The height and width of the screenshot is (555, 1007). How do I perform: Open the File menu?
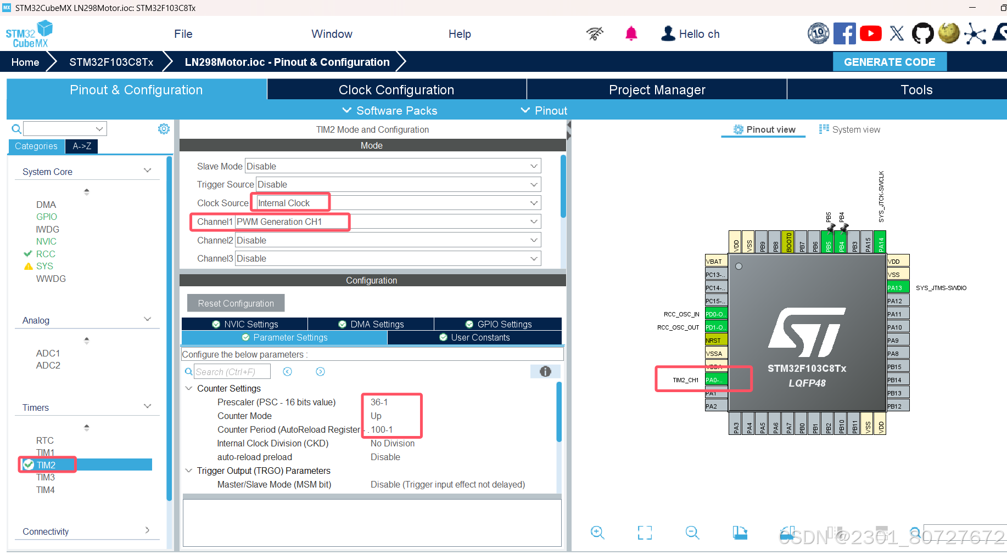pyautogui.click(x=183, y=34)
